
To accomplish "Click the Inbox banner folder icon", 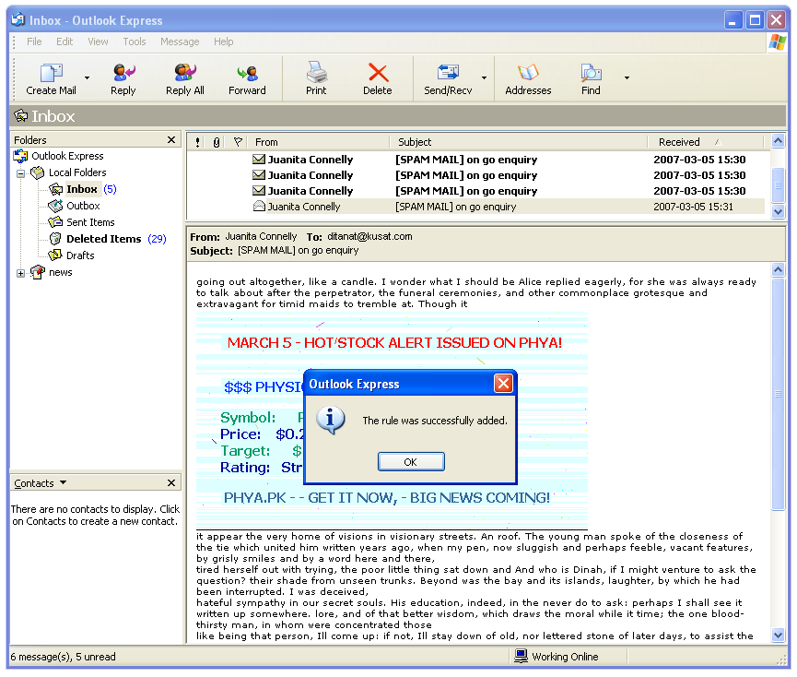I will [x=21, y=116].
